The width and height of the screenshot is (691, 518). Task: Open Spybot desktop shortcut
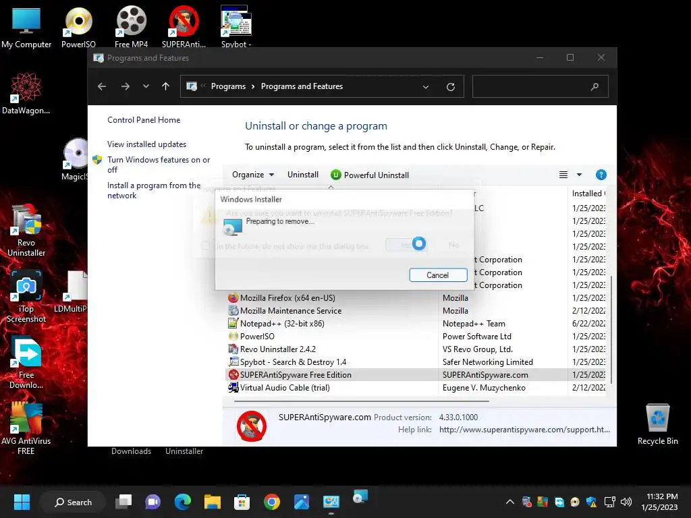coord(236,27)
